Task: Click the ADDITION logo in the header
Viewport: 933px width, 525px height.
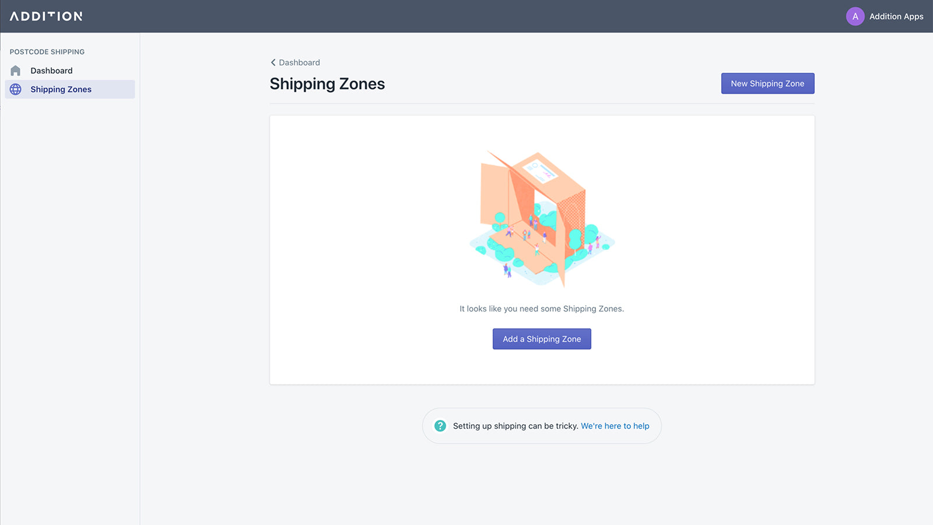Action: 45,16
